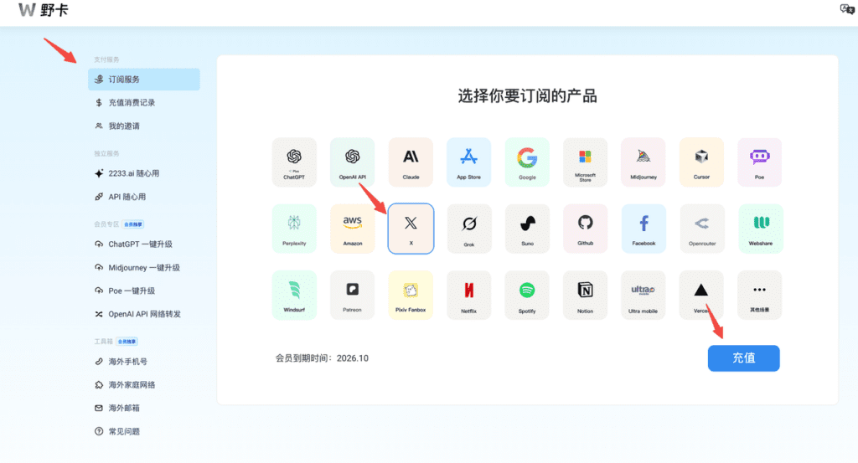Select the Vercel product tile

[x=701, y=296]
